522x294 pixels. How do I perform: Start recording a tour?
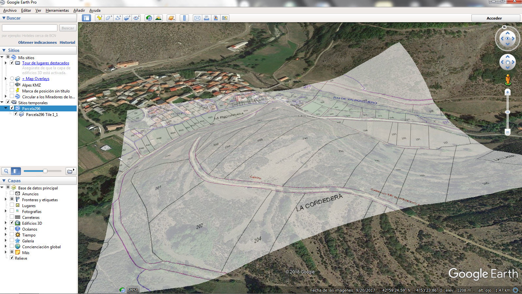[136, 18]
